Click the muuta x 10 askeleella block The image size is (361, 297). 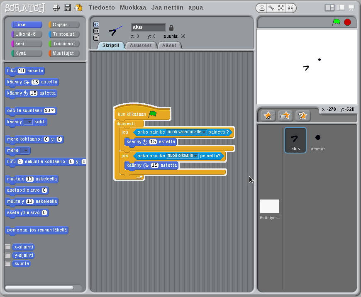point(32,179)
